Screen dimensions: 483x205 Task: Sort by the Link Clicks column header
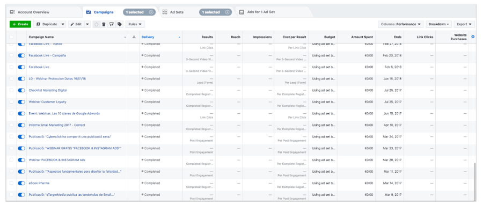click(x=425, y=37)
